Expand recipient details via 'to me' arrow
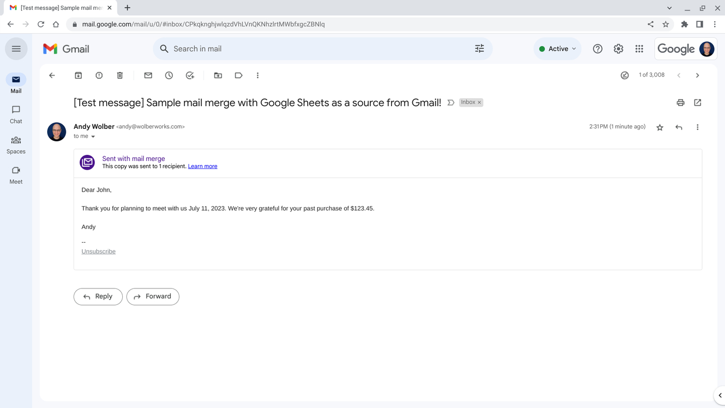Screen dimensions: 725x408 [93, 136]
